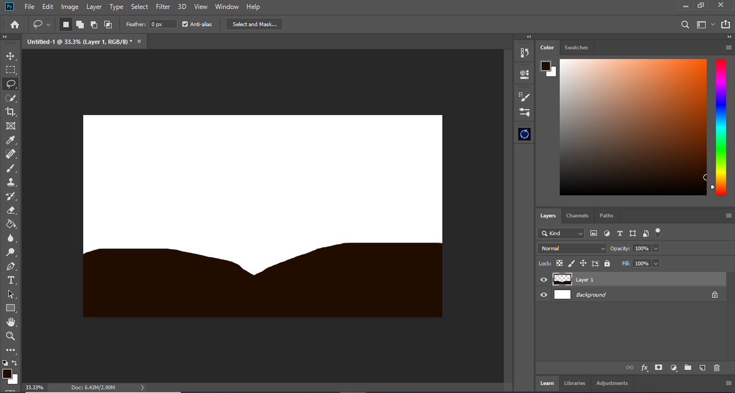The image size is (735, 393).
Task: Hide the Background layer visibility
Action: tap(544, 295)
